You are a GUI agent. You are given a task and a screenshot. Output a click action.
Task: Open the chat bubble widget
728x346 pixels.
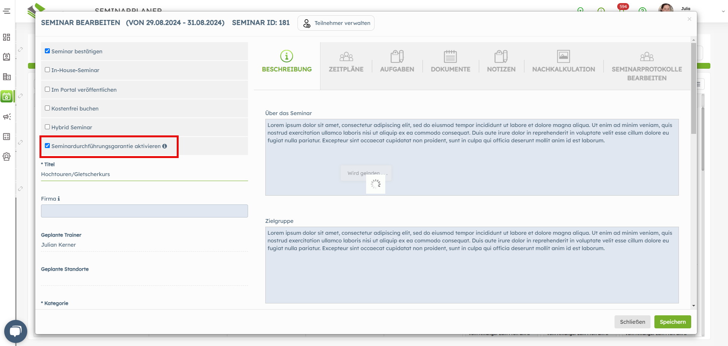(15, 331)
